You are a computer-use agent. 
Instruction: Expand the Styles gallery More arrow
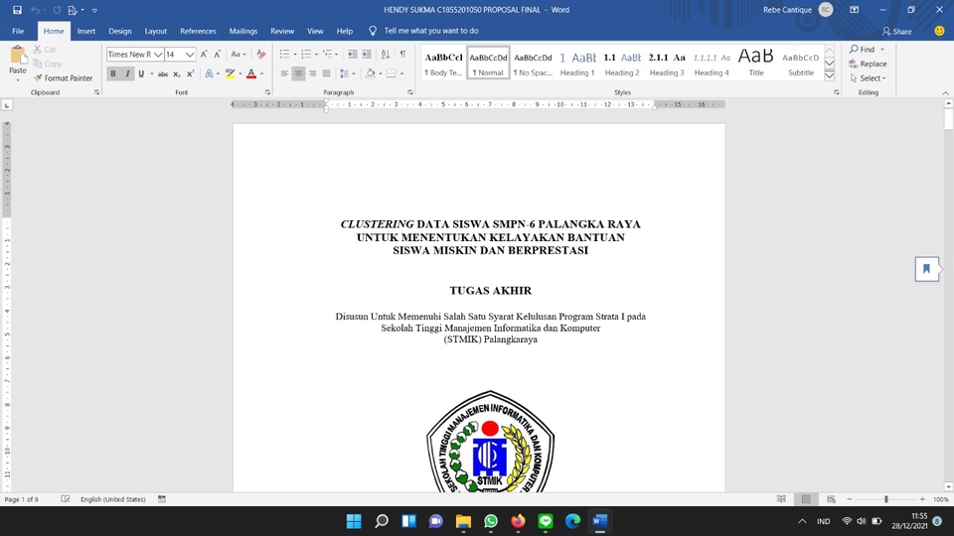click(x=829, y=76)
